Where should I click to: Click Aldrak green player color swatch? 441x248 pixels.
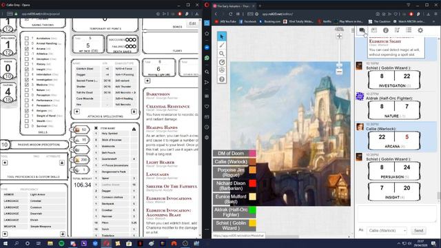tap(252, 209)
